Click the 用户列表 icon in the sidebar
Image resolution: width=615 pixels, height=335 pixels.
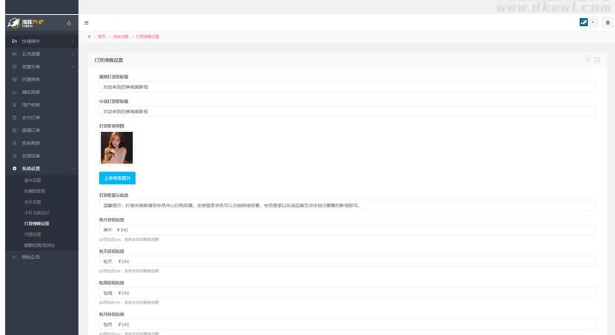[14, 104]
